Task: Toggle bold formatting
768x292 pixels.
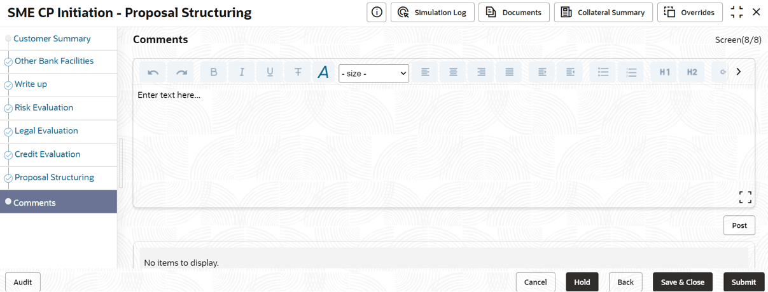Action: tap(214, 72)
